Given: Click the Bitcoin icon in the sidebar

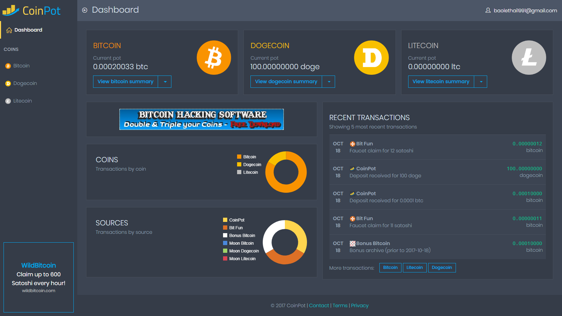Looking at the screenshot, I should tap(8, 66).
